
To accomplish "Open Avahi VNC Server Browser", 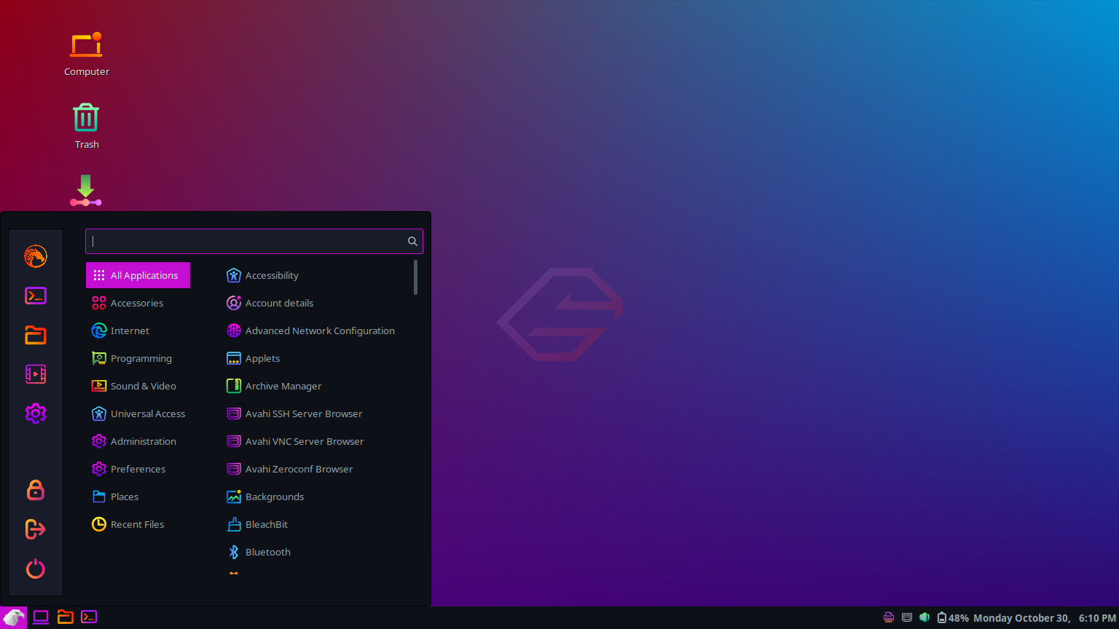I will [x=316, y=441].
